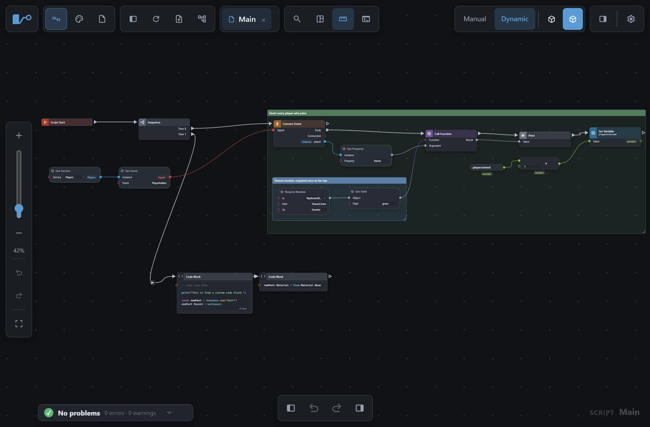Open the ReplicatedS... dropdown in Require Module
Screen dimensions: 650x427
coord(316,198)
